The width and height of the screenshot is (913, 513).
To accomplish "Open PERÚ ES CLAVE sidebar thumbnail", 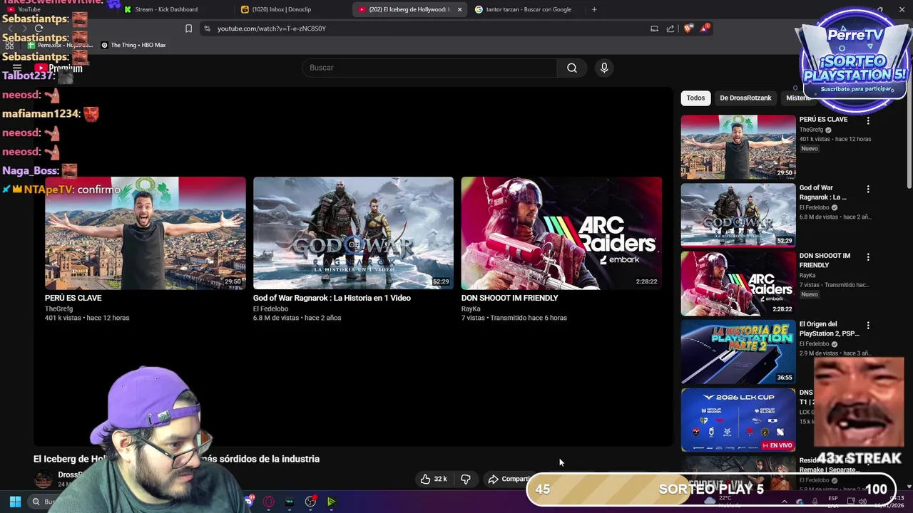I will (738, 147).
